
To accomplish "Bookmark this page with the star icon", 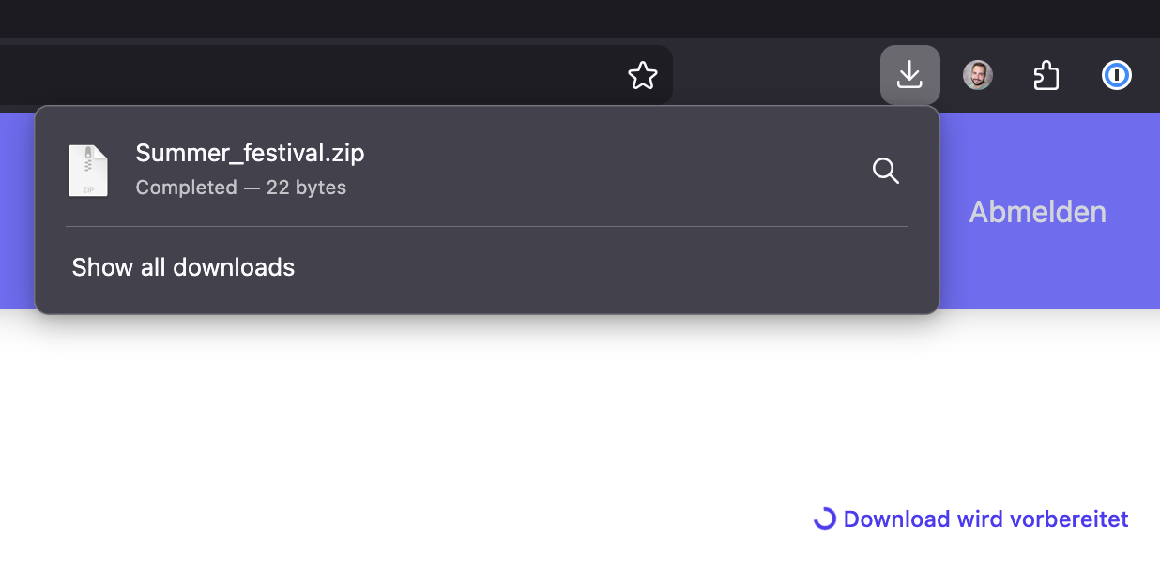I will (x=643, y=75).
